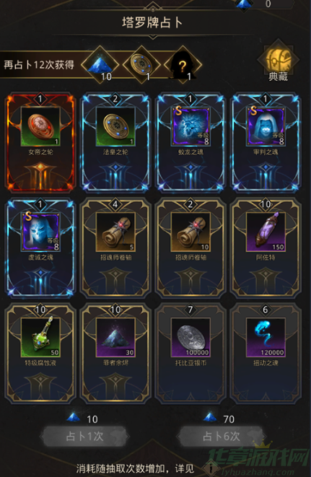Pick the 罪者余烬 ember pile card

(x=115, y=353)
